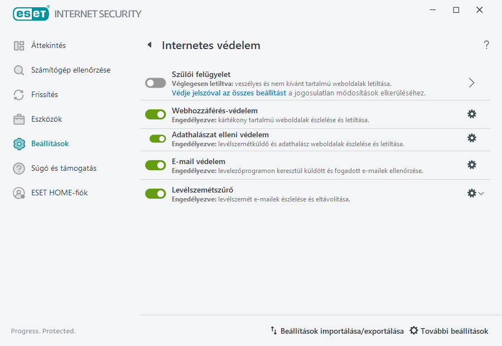Click the help question mark icon
The width and height of the screenshot is (502, 346).
click(x=486, y=45)
